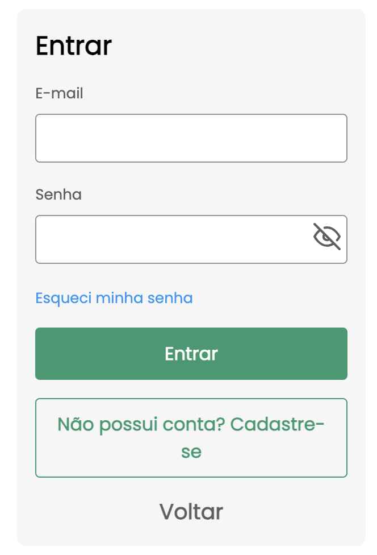This screenshot has width=377, height=555.
Task: Toggle password visibility eye icon
Action: click(x=327, y=237)
